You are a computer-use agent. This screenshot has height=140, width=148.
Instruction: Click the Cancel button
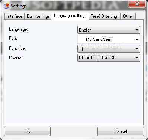[120, 131]
